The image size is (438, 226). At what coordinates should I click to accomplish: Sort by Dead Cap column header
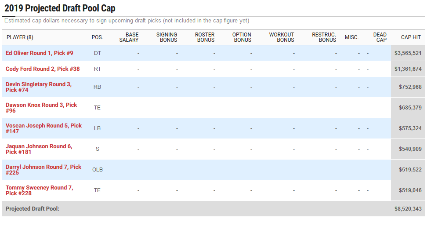pos(380,37)
